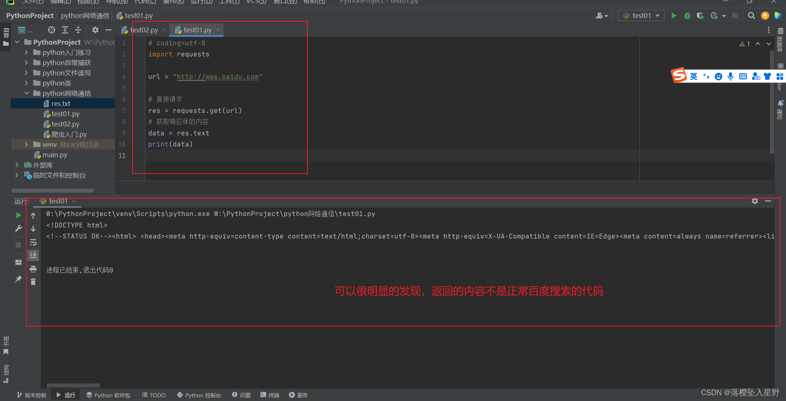Stop execution with the toolbar stop square
Viewport: 786px width, 401px height.
point(735,16)
